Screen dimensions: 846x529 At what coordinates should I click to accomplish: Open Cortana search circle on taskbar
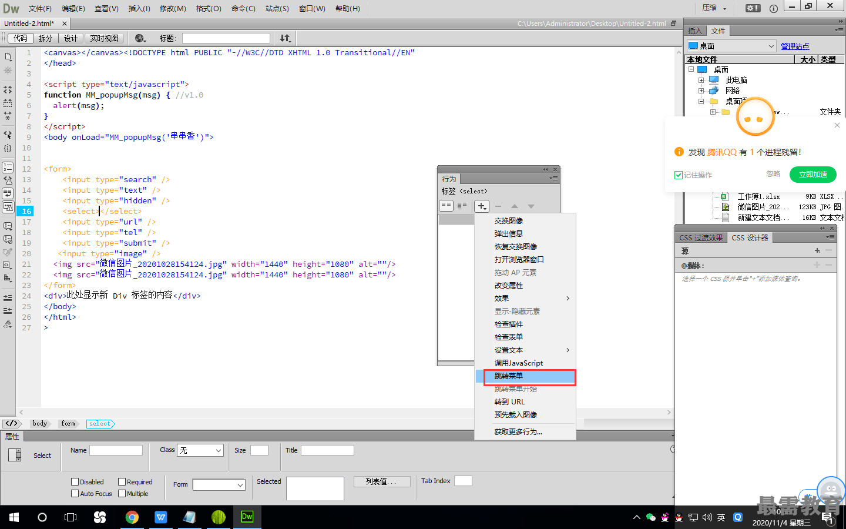click(x=42, y=517)
